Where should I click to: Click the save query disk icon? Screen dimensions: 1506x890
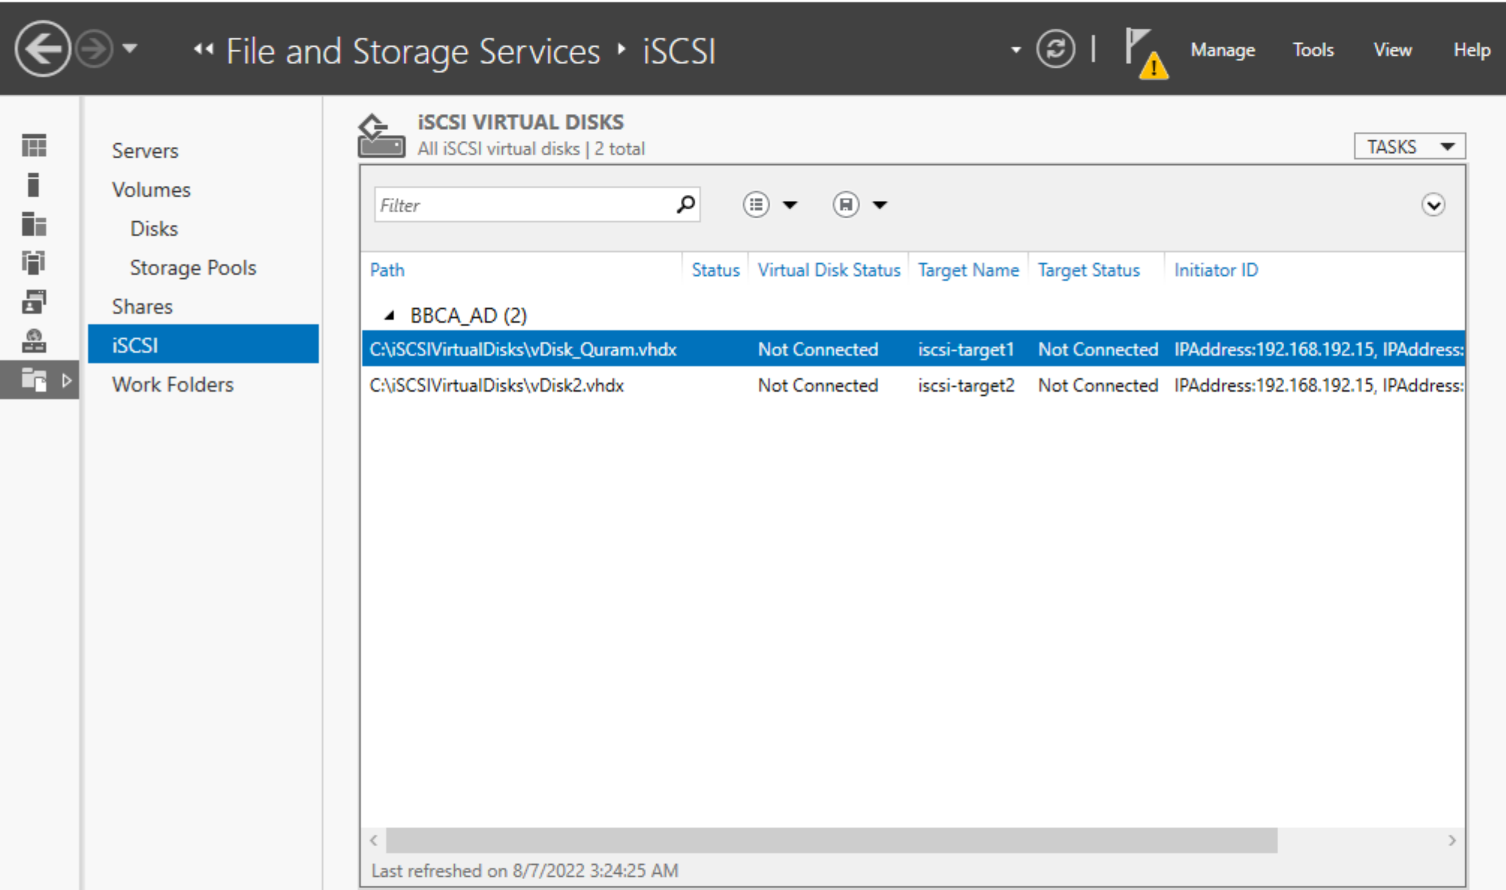click(x=846, y=204)
